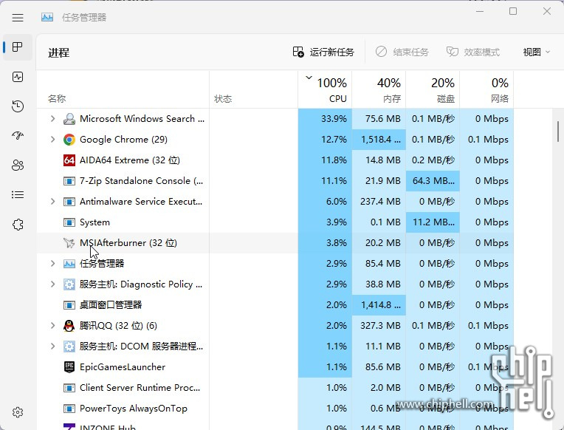564x430 pixels.
Task: Open the Details list sidebar icon
Action: tap(18, 195)
